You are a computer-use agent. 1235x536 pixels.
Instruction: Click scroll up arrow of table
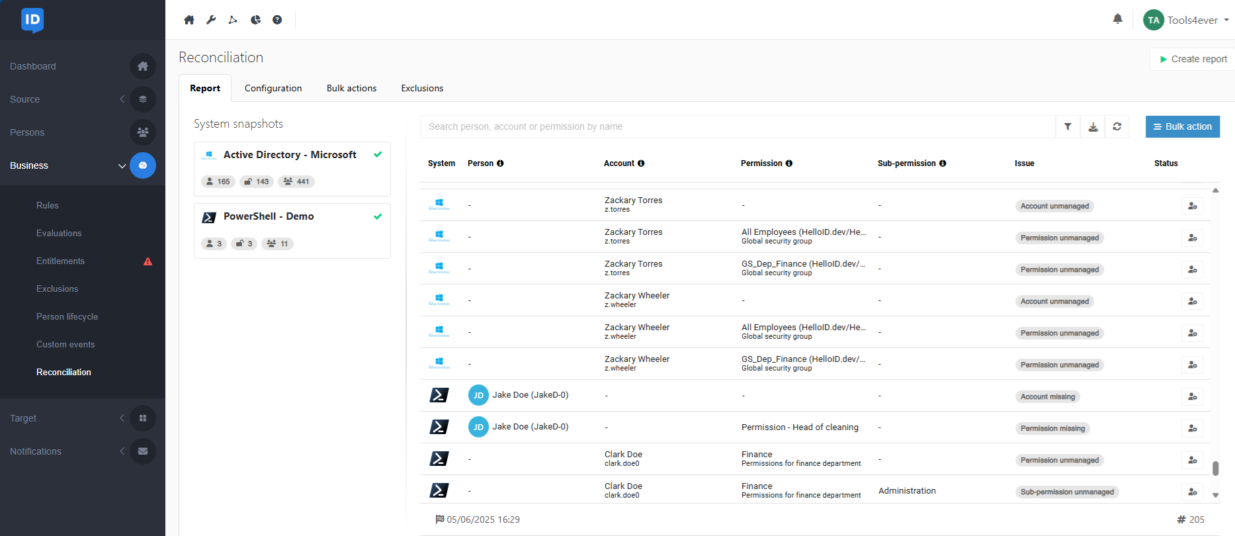[1215, 190]
